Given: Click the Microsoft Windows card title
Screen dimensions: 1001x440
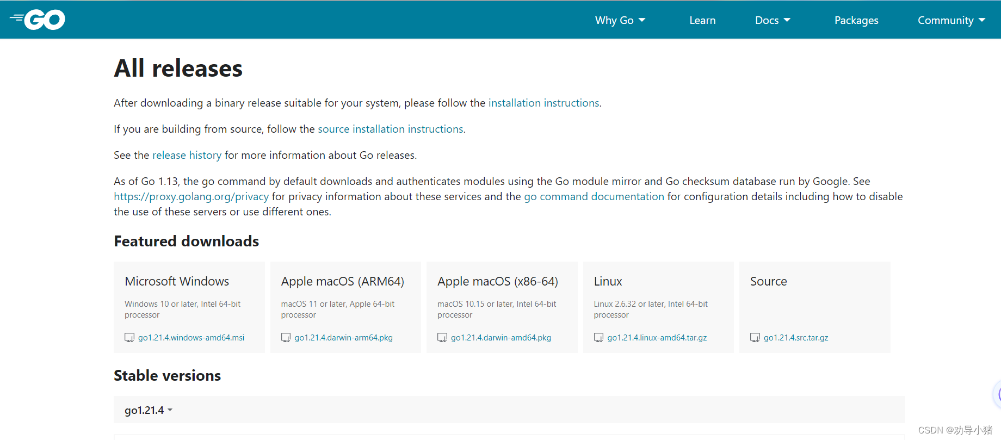Looking at the screenshot, I should coord(177,281).
